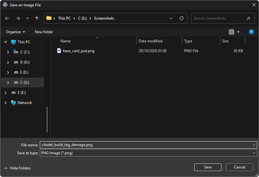Viewport: 259px width, 177px height.
Task: Select This PC in the navigation pane
Action: pos(24,42)
